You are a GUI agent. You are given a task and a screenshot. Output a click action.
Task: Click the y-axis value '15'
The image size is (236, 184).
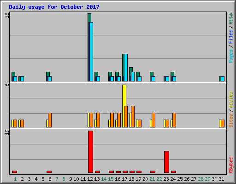pos(7,15)
